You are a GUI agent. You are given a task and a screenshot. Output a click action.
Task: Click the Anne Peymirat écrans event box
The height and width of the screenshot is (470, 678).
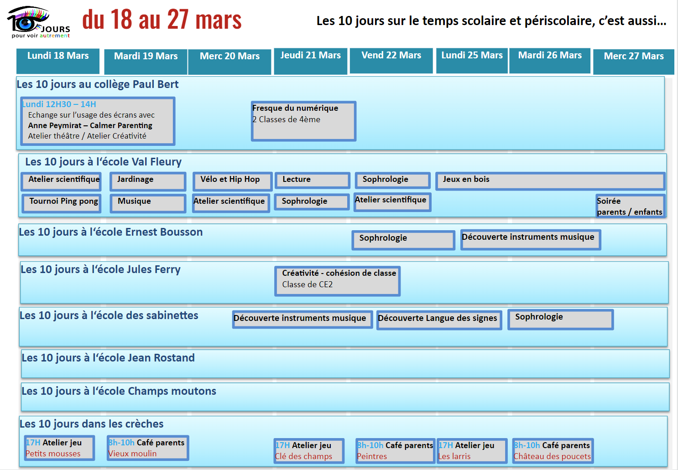[x=98, y=121]
